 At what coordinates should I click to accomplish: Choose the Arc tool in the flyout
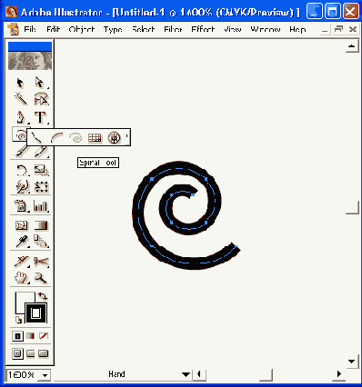coord(57,138)
